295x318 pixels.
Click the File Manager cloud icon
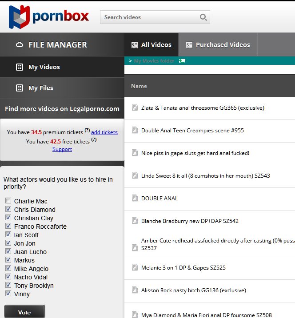coord(20,45)
